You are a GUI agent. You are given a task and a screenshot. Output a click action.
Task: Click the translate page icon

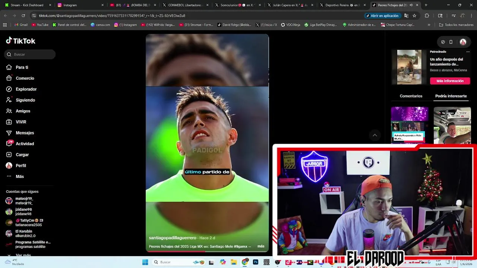click(406, 16)
